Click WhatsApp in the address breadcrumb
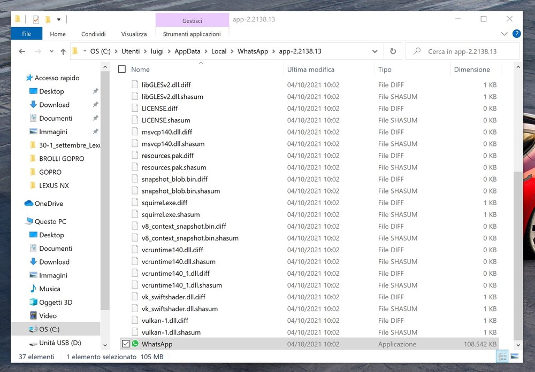Image resolution: width=535 pixels, height=372 pixels. coord(253,51)
